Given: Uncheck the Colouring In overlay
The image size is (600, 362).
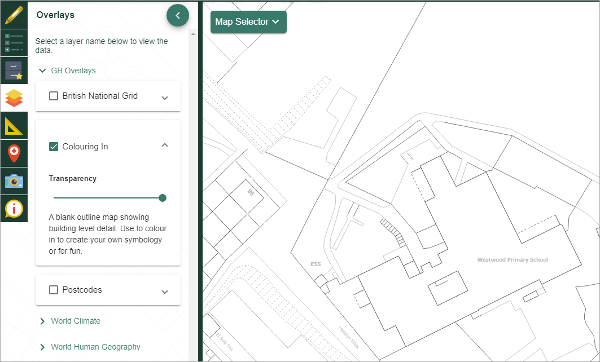Looking at the screenshot, I should [54, 147].
